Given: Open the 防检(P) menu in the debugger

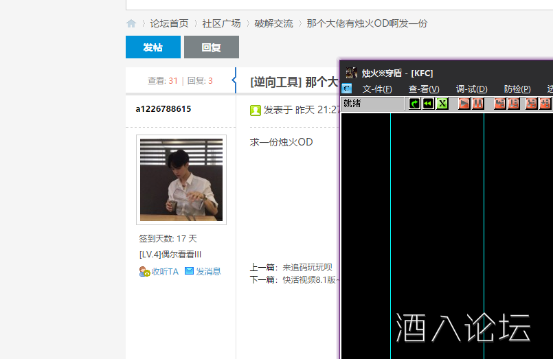Looking at the screenshot, I should pyautogui.click(x=517, y=89).
